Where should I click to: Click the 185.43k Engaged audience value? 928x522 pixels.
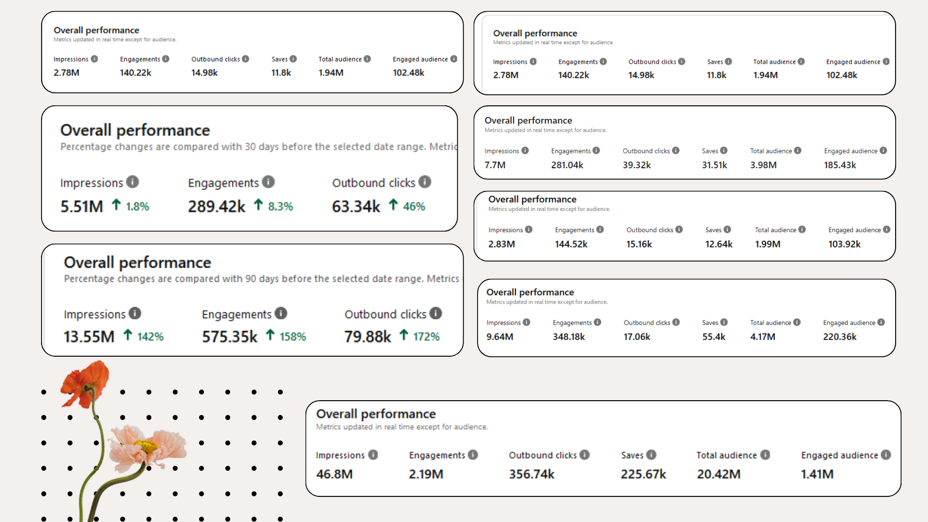(x=840, y=165)
